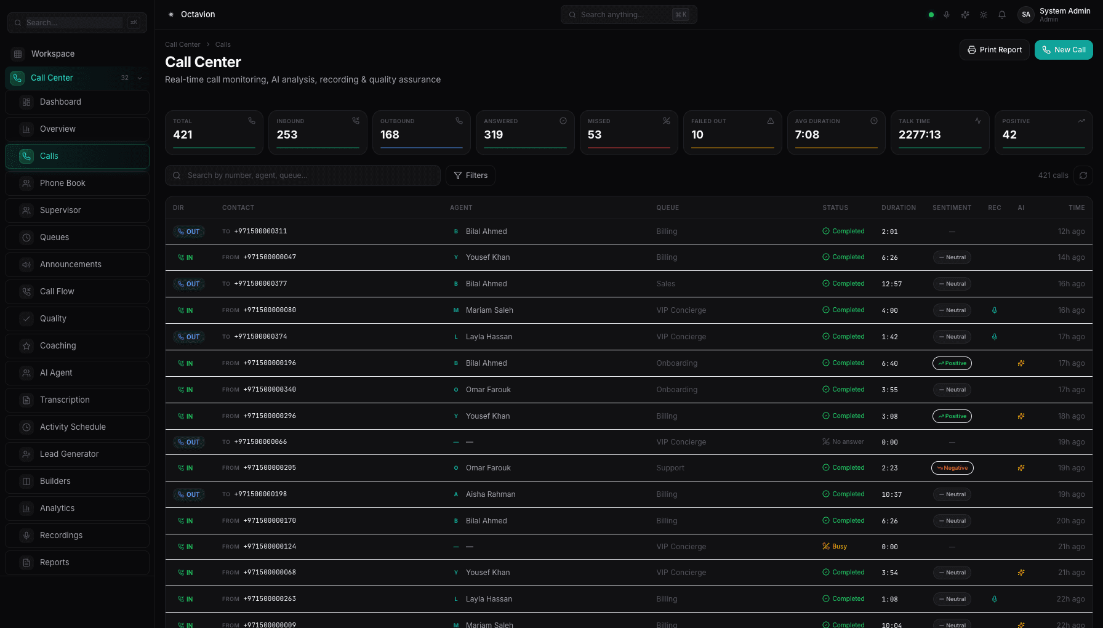Screen dimensions: 1103x628
Task: Refresh the calls list
Action: point(1083,175)
